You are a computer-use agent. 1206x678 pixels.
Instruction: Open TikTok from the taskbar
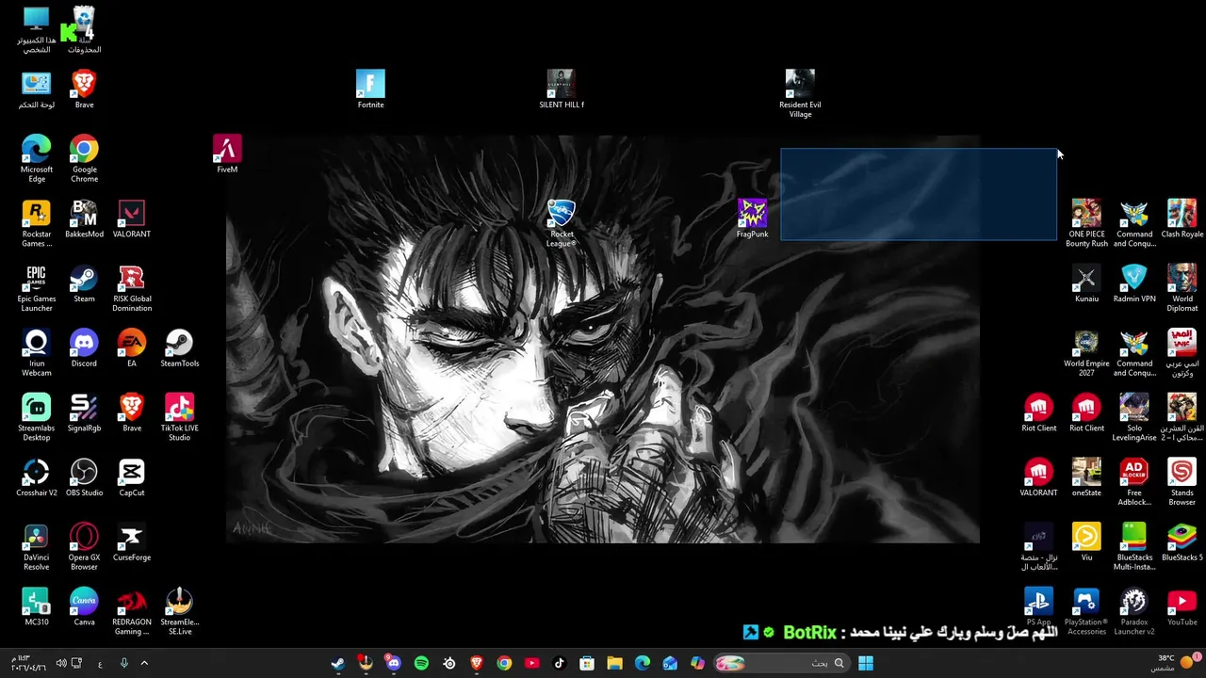(559, 663)
